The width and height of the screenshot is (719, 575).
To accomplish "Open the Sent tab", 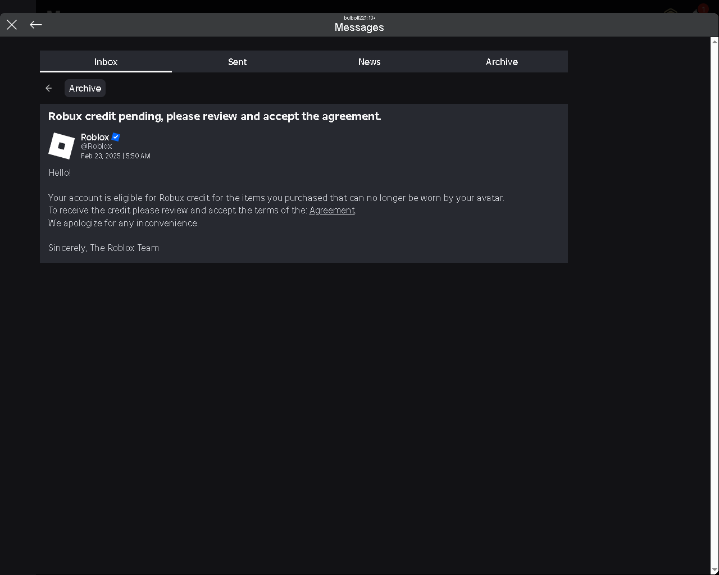I will click(238, 62).
